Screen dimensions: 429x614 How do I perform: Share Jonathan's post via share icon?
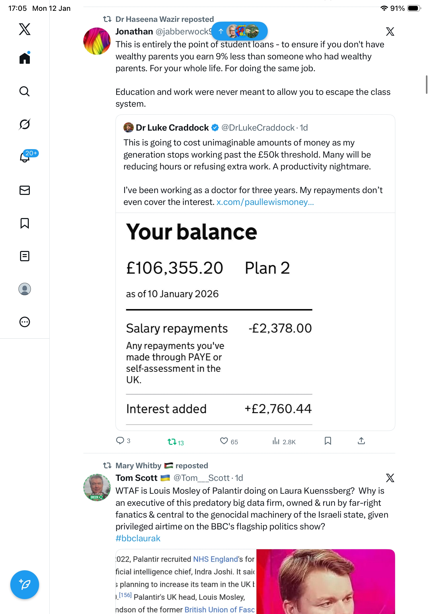[361, 441]
